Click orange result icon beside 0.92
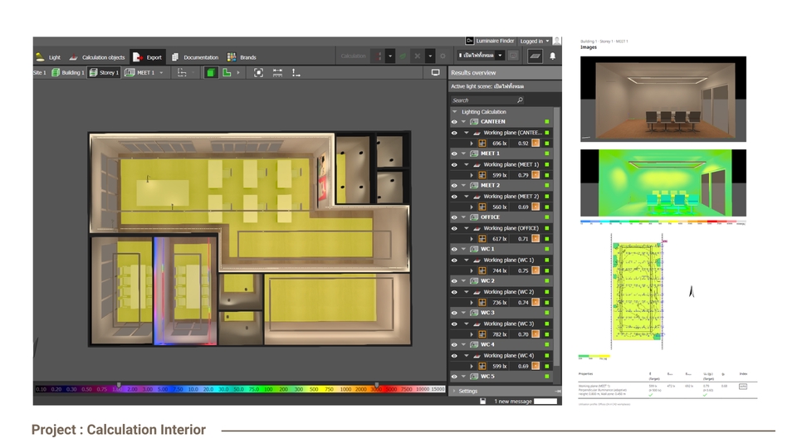Image resolution: width=797 pixels, height=448 pixels. (535, 144)
